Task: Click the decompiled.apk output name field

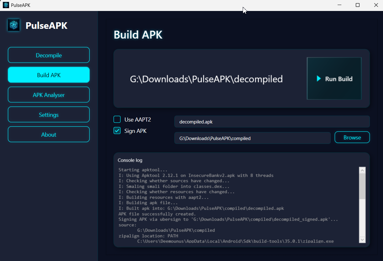Action: click(x=272, y=122)
